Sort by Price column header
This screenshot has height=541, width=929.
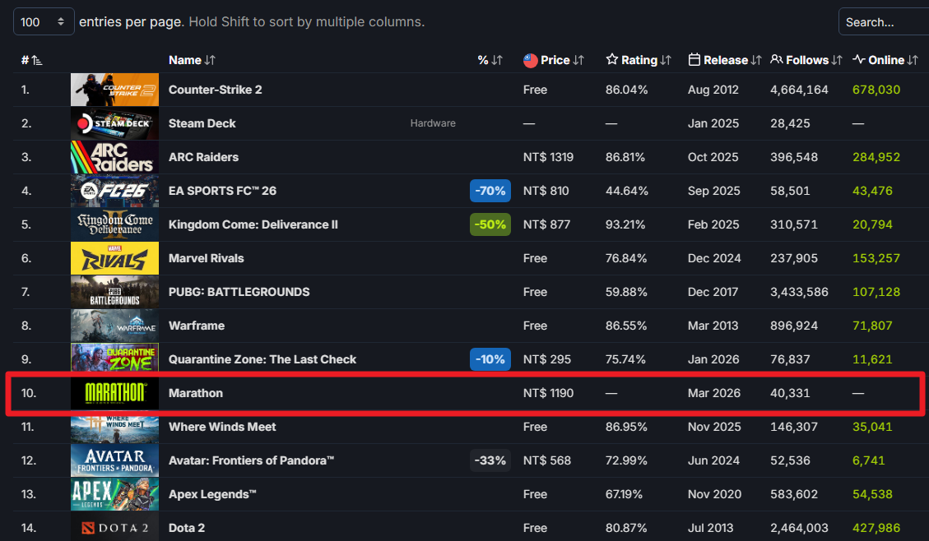tap(555, 60)
